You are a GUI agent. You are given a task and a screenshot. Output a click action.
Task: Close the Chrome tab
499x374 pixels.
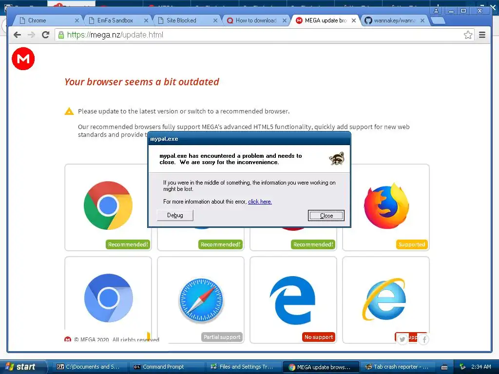pyautogui.click(x=77, y=20)
